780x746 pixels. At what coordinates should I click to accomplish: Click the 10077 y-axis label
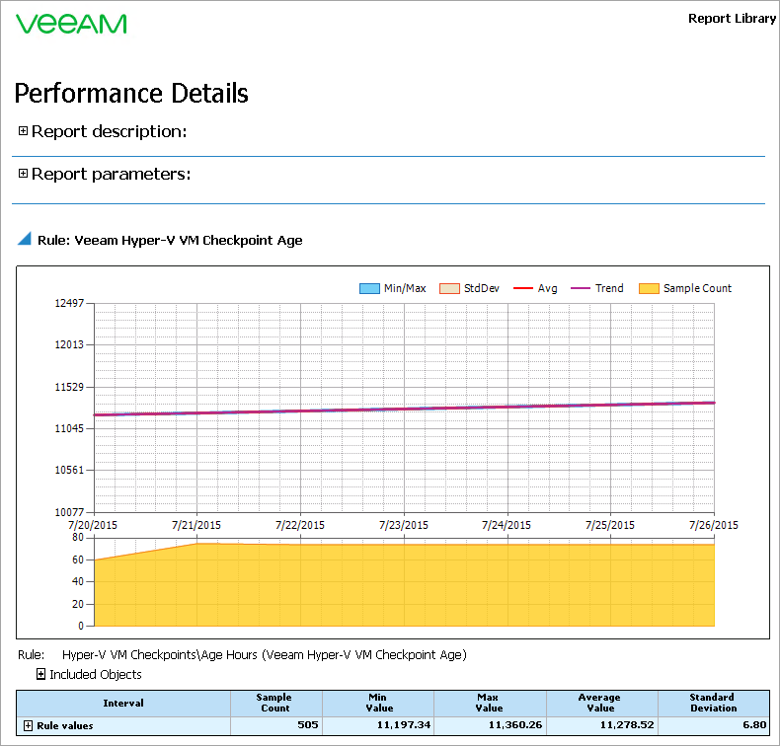point(69,512)
